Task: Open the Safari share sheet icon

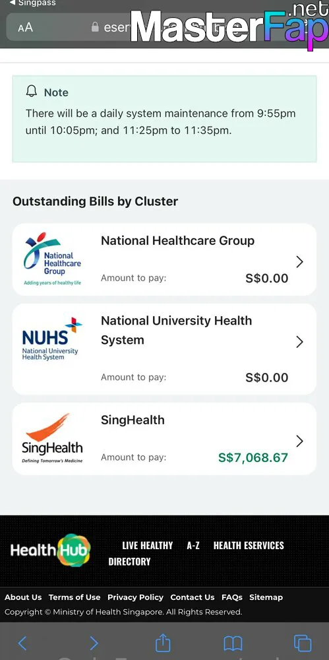Action: coord(163,642)
